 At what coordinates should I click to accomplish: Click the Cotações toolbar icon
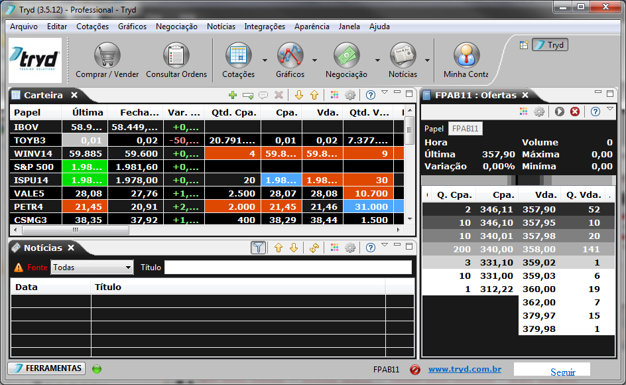pos(238,55)
